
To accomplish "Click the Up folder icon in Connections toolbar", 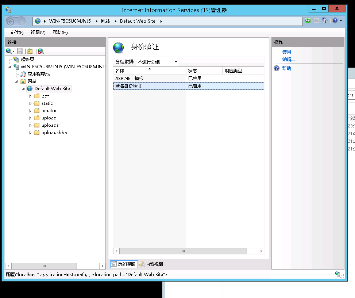I will click(30, 51).
